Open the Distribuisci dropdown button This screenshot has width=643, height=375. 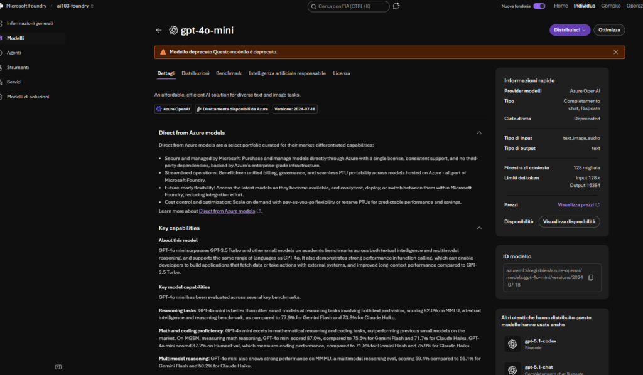570,30
